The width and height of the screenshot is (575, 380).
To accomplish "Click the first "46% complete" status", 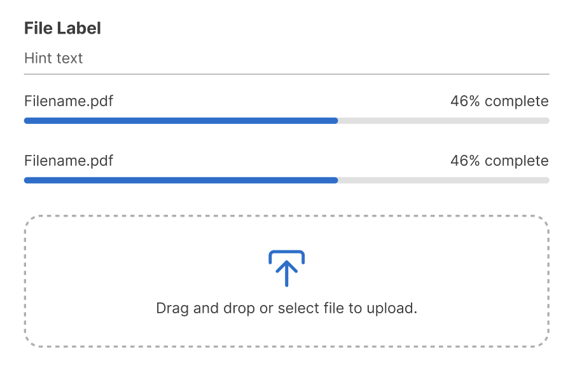I will (499, 101).
